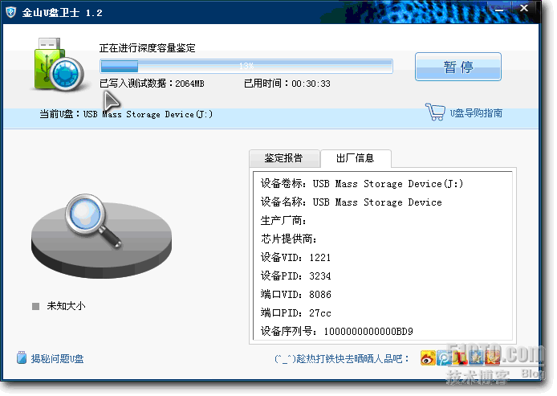Image resolution: width=557 pixels, height=396 pixels.
Task: Share via the Sina Weibo eye icon
Action: point(428,358)
